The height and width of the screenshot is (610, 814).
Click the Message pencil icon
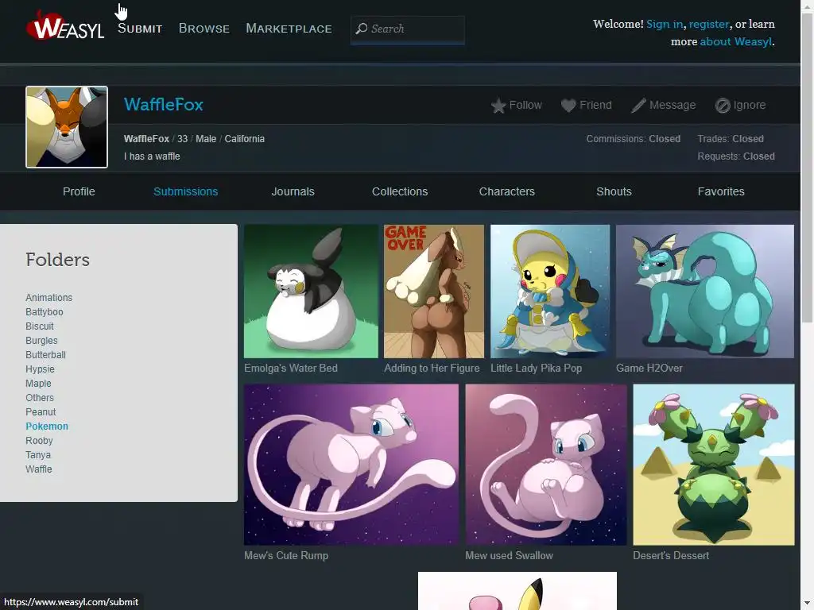coord(638,106)
